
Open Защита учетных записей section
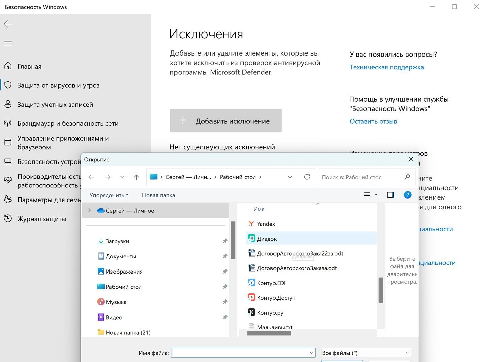click(x=55, y=105)
